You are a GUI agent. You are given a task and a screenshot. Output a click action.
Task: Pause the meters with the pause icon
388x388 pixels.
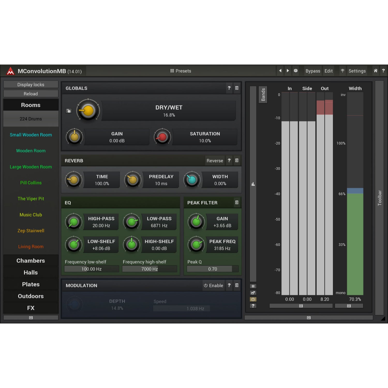(x=253, y=286)
